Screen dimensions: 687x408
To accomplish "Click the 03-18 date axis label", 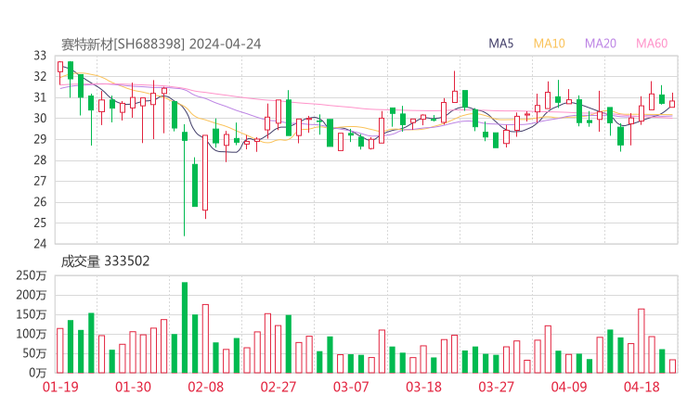I will pyautogui.click(x=423, y=387).
